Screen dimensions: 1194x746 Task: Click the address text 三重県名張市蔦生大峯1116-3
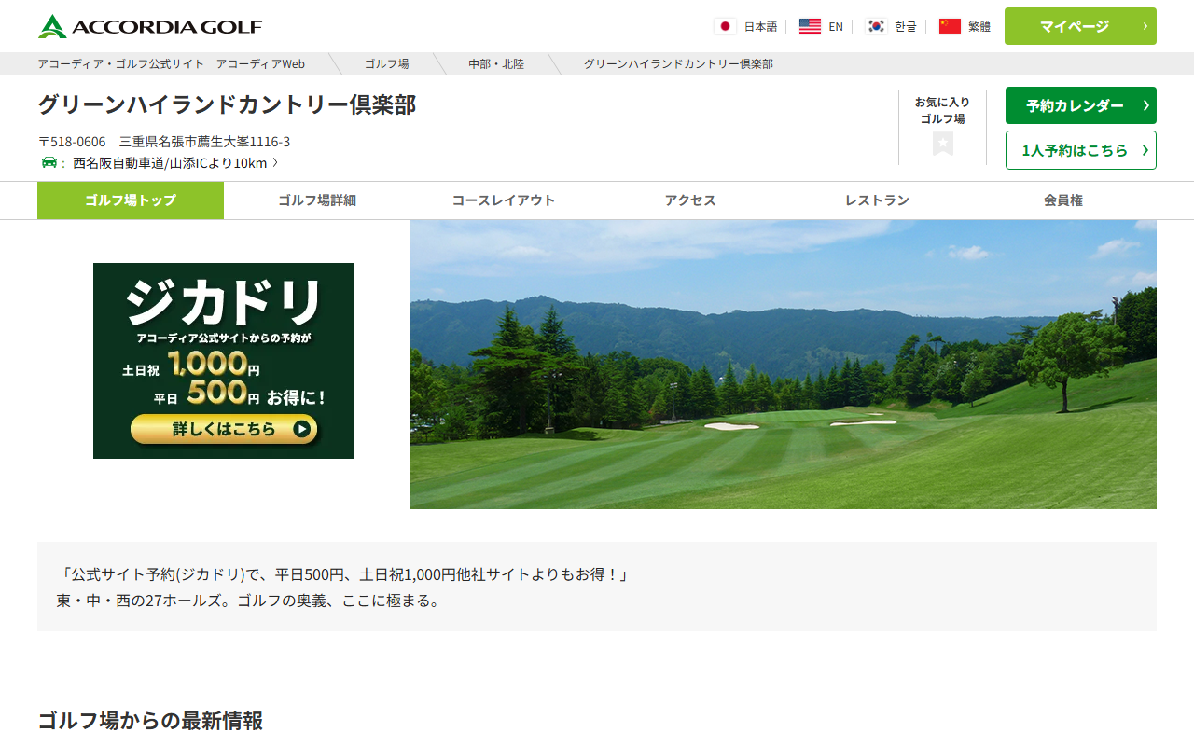click(204, 142)
